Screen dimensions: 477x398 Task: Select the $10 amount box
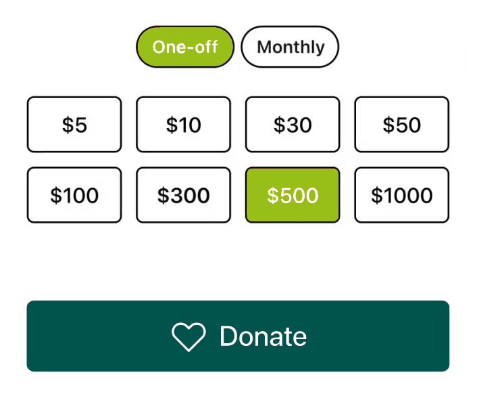coord(183,125)
